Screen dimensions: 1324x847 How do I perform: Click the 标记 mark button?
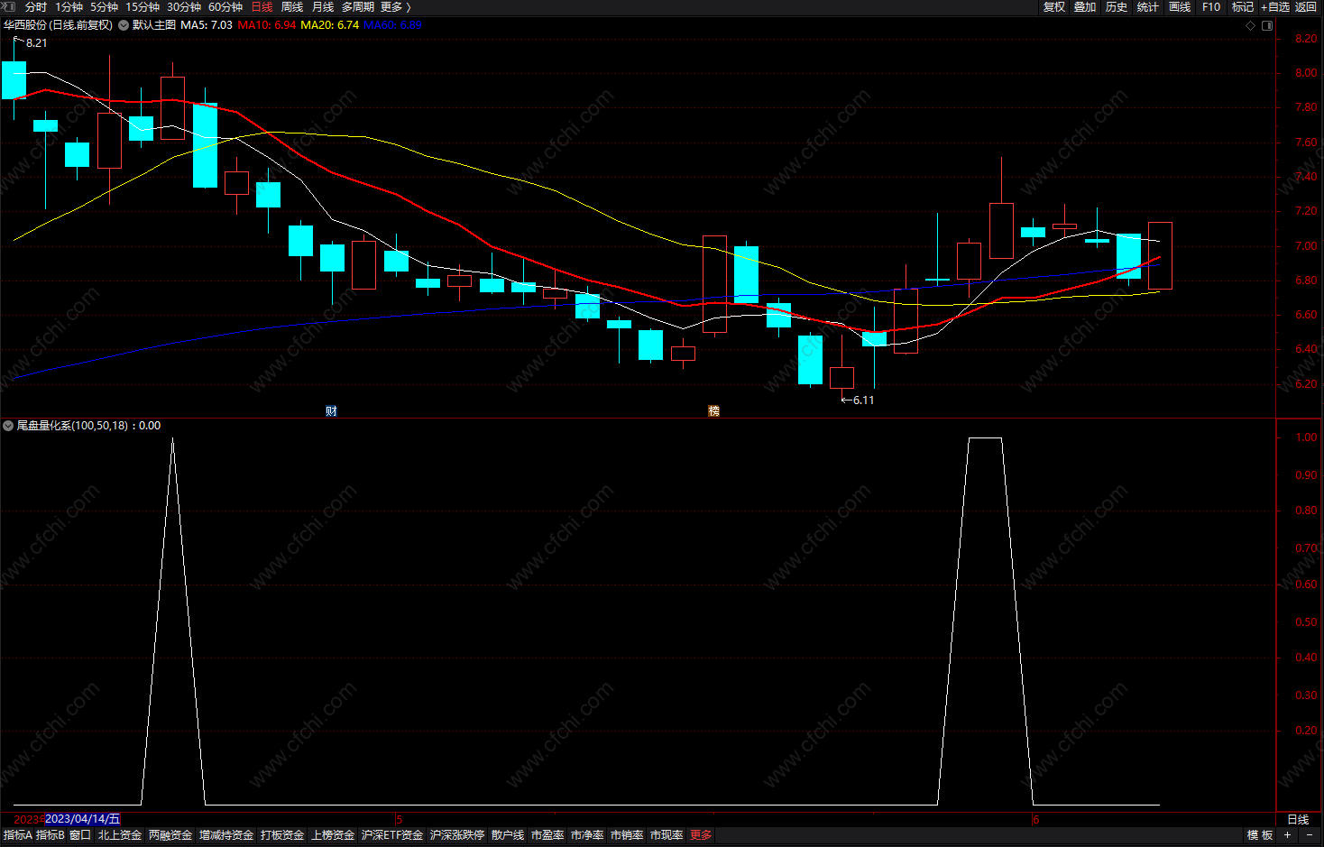pyautogui.click(x=1243, y=7)
